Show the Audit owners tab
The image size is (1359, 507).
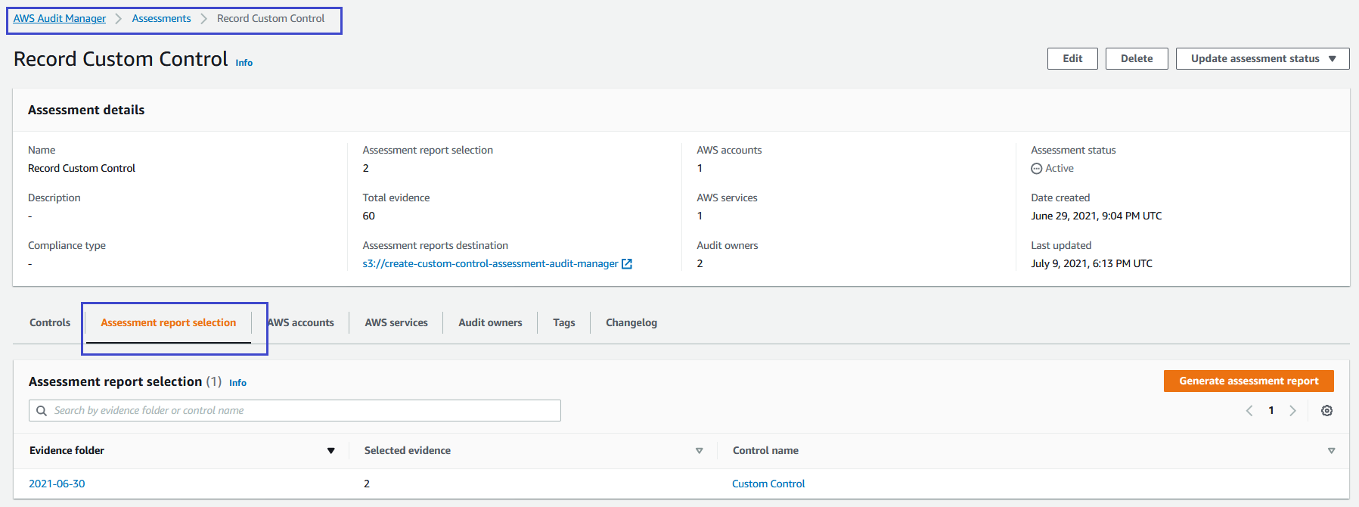pos(490,323)
